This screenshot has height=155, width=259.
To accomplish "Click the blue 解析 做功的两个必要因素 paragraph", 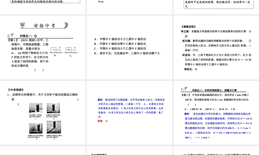I will [x=131, y=108].
